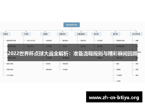145x105 pixels.
Task: Select the 提示类 category node
Action: click(x=96, y=34)
